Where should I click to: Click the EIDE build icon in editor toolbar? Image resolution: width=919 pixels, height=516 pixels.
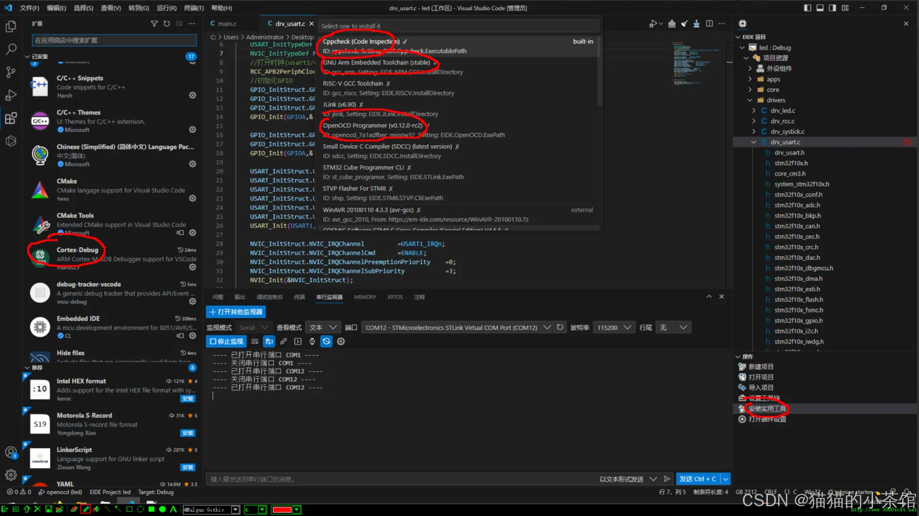[671, 24]
